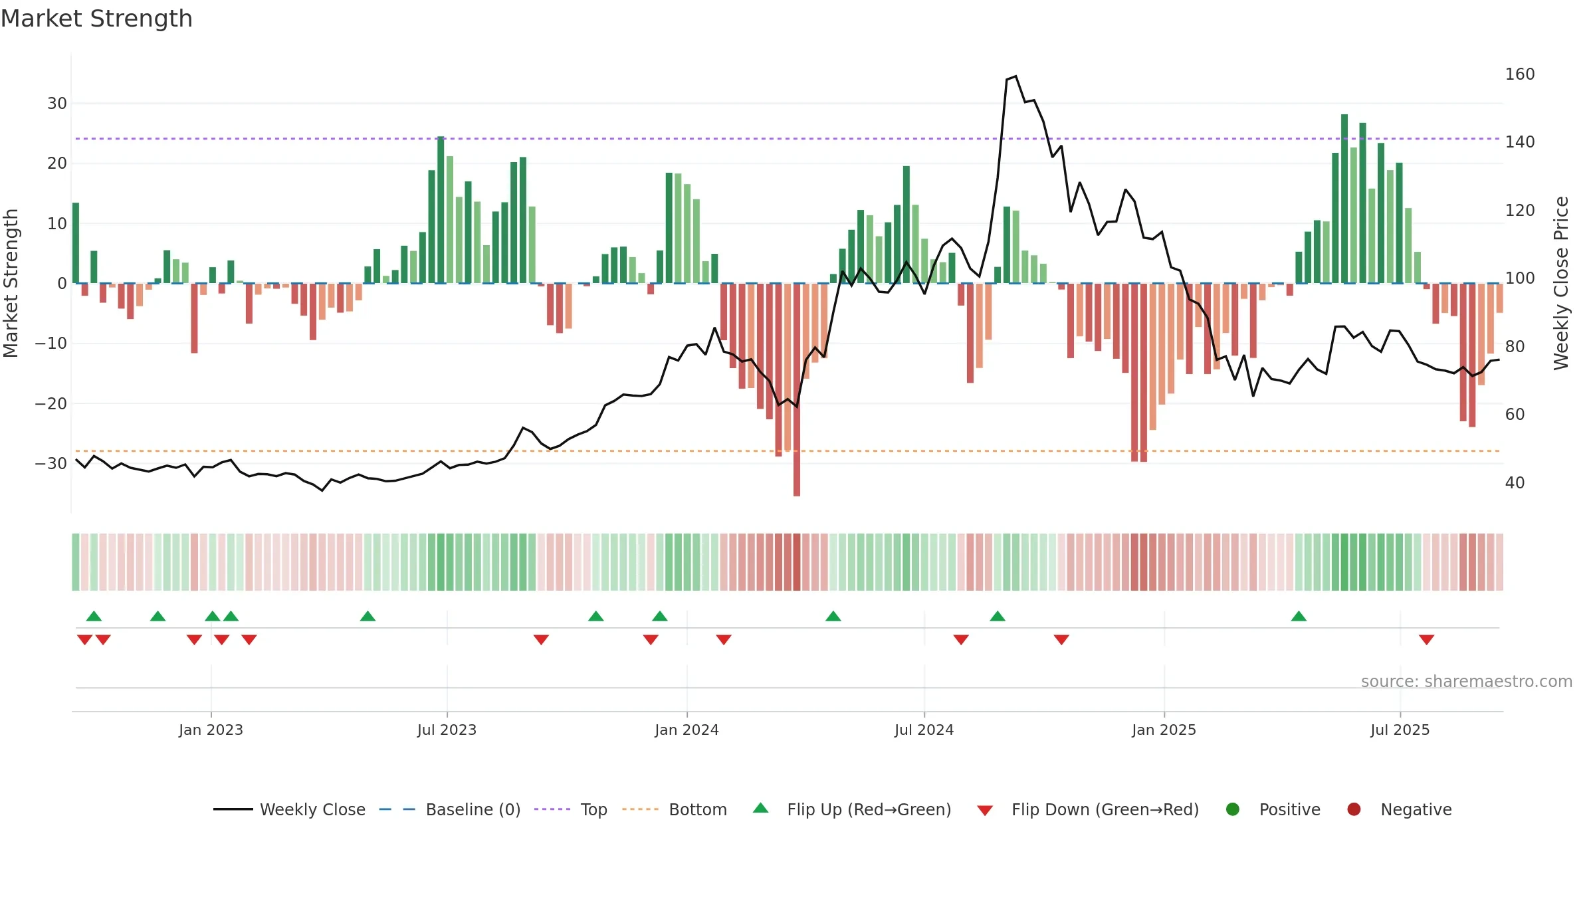Click the green Positive circle legend icon
The height and width of the screenshot is (897, 1595).
click(x=1233, y=809)
